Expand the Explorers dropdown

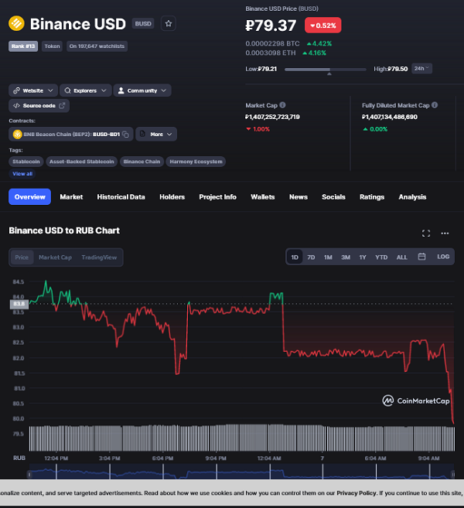point(86,90)
